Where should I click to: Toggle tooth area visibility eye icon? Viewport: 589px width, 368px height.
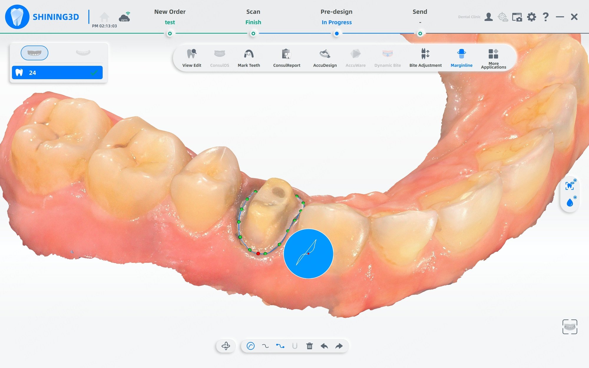570,185
